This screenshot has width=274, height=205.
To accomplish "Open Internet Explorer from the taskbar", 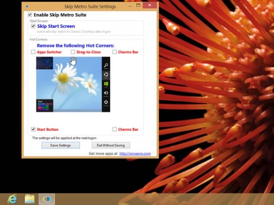I will (12, 199).
